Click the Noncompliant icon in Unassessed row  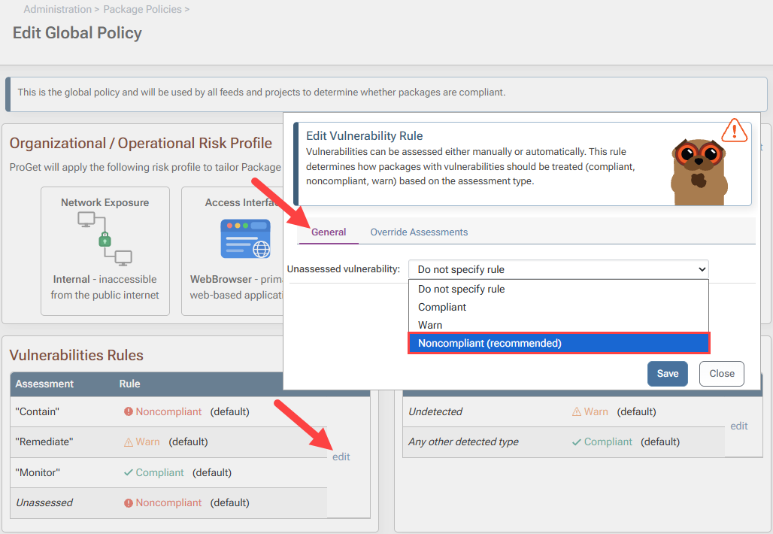128,502
